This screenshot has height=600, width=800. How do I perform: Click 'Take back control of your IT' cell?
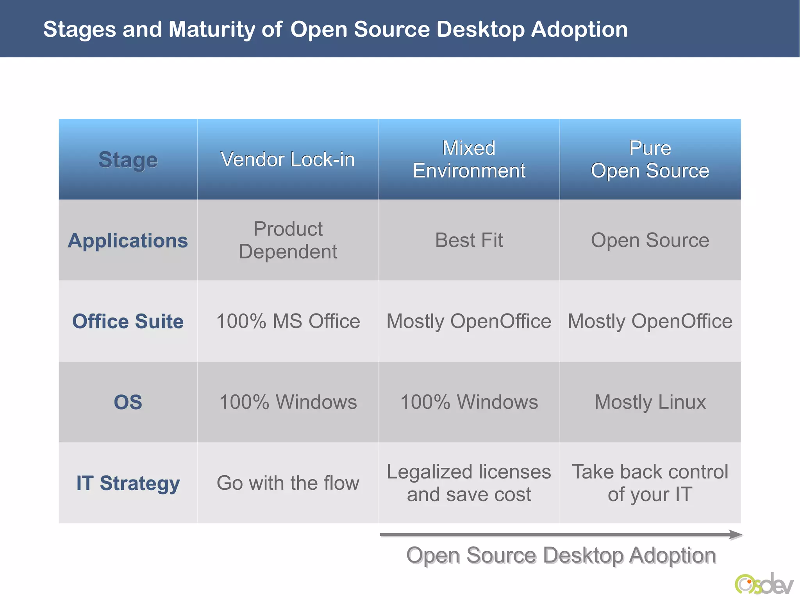(x=650, y=483)
